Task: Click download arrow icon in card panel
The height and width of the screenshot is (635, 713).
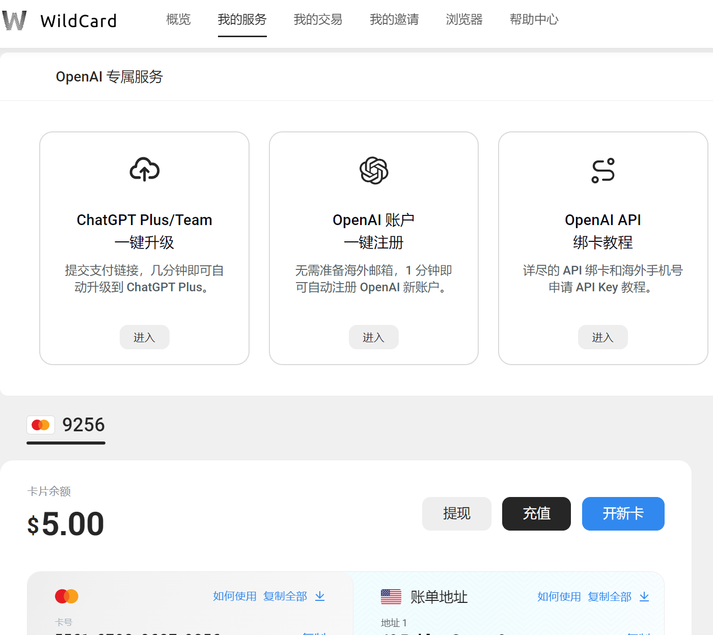Action: coord(320,596)
